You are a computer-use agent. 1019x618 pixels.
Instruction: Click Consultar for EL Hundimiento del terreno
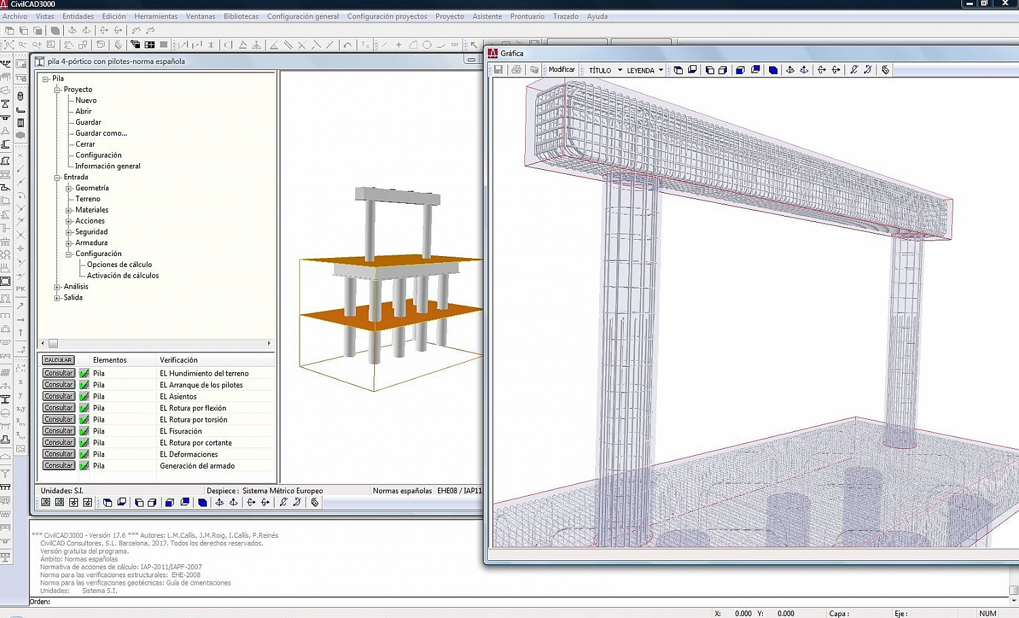pyautogui.click(x=58, y=373)
